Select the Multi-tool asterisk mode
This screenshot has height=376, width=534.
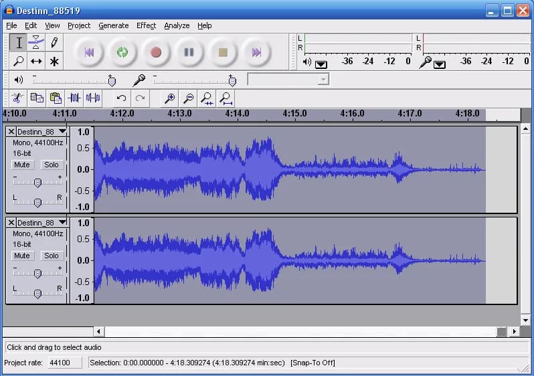[x=54, y=62]
